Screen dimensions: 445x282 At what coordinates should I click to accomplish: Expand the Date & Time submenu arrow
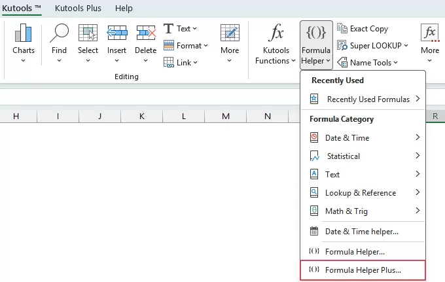pyautogui.click(x=418, y=137)
